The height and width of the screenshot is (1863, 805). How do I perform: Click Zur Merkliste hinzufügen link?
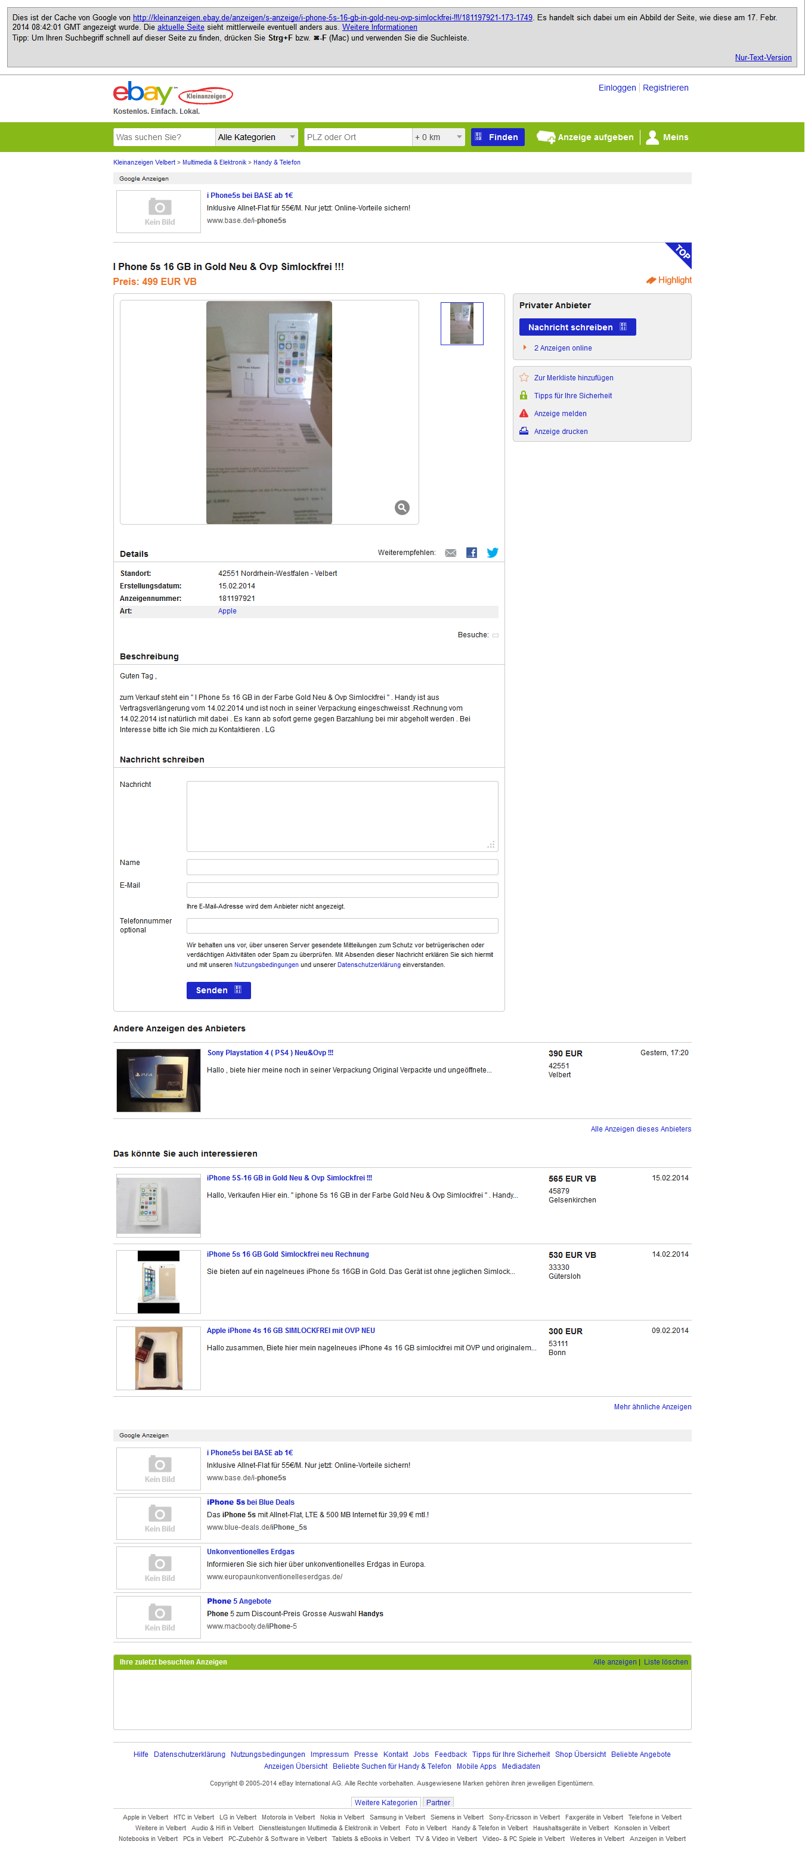tap(574, 377)
